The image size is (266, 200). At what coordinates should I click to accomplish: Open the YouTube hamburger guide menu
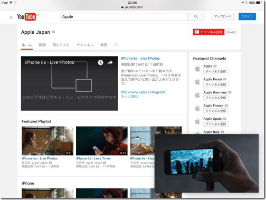pyautogui.click(x=11, y=17)
